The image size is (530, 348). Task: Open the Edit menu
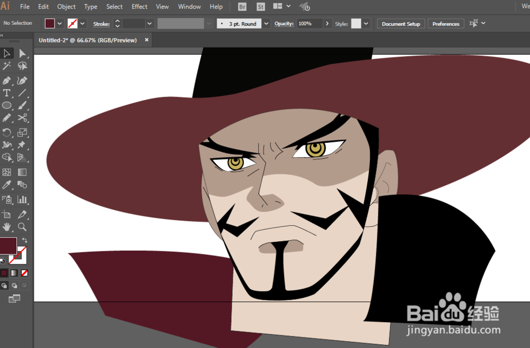tap(43, 7)
